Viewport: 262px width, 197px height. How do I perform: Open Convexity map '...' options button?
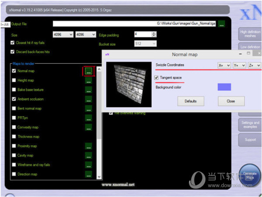[x=89, y=127]
